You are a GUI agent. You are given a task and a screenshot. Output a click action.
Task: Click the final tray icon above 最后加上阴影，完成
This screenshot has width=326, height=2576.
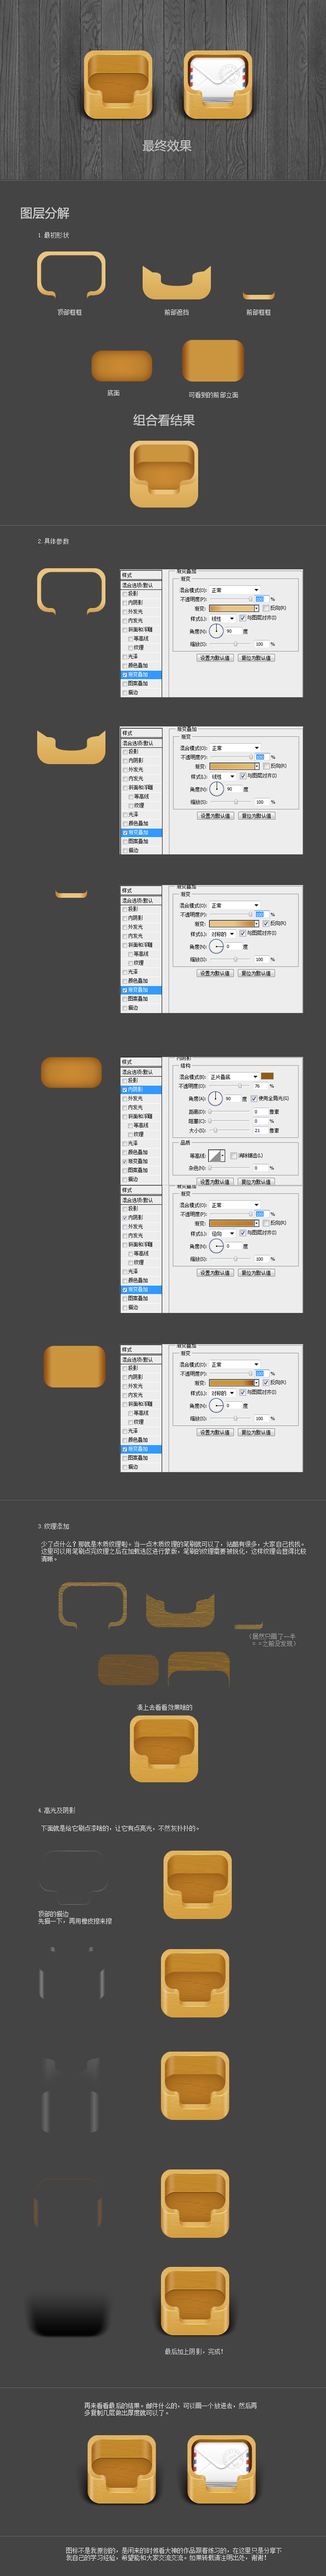(196, 2302)
